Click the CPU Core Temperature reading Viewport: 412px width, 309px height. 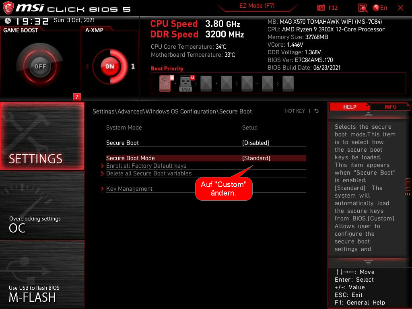point(189,47)
